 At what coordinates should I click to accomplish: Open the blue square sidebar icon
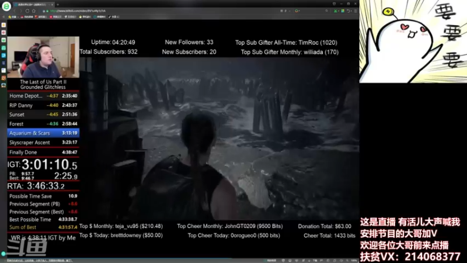pyautogui.click(x=4, y=56)
